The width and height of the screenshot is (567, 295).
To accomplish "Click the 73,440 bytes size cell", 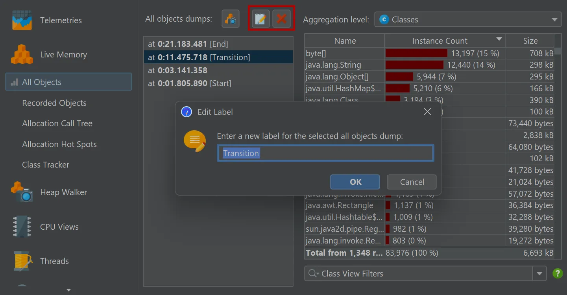I will (530, 124).
